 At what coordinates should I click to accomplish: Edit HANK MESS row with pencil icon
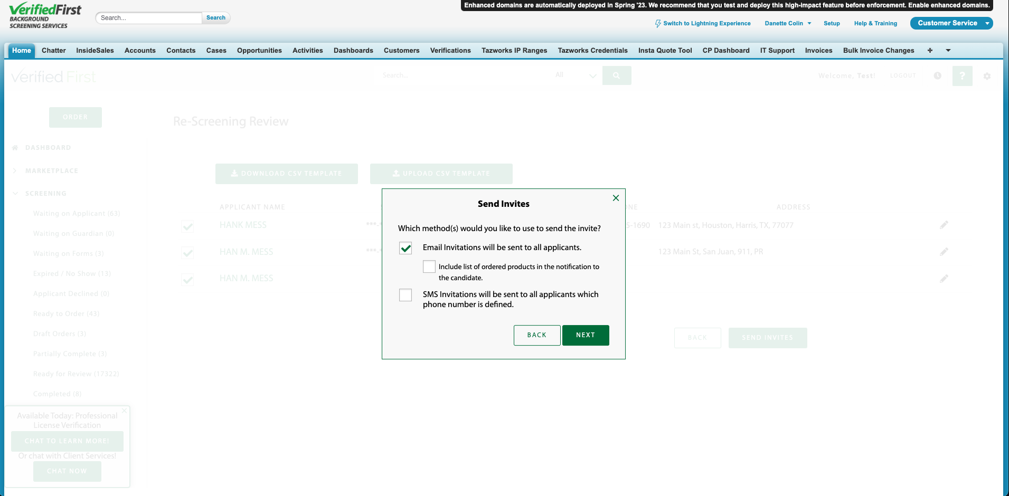tap(944, 225)
